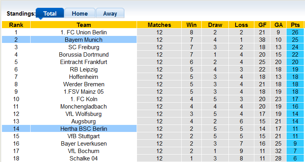
Task: Open the Home standings tab
Action: [80, 13]
